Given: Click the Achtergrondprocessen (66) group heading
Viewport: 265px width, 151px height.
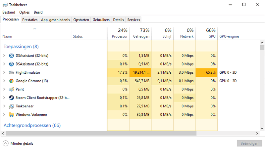Looking at the screenshot, I should tap(32, 125).
